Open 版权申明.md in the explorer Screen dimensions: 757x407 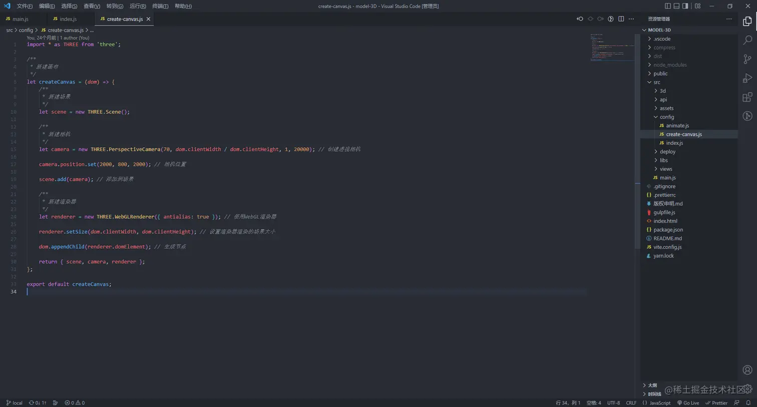click(x=689, y=204)
